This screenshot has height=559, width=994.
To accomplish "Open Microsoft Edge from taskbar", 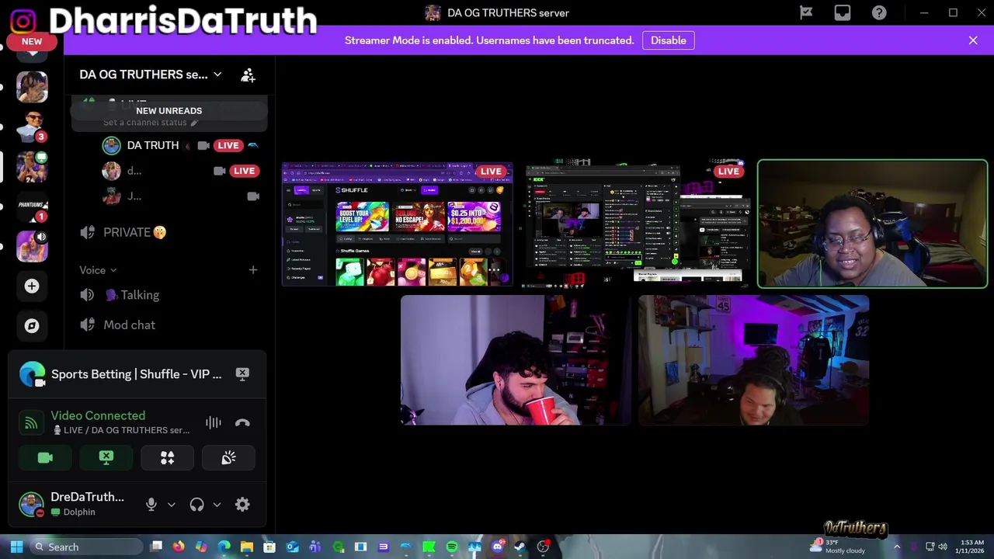I will 224,547.
